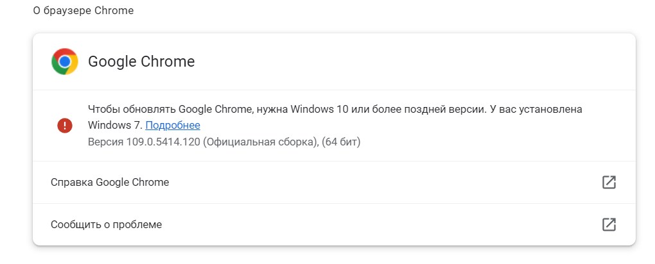The width and height of the screenshot is (655, 264).
Task: Open external link icon for Справка Google Chrome
Action: (609, 182)
